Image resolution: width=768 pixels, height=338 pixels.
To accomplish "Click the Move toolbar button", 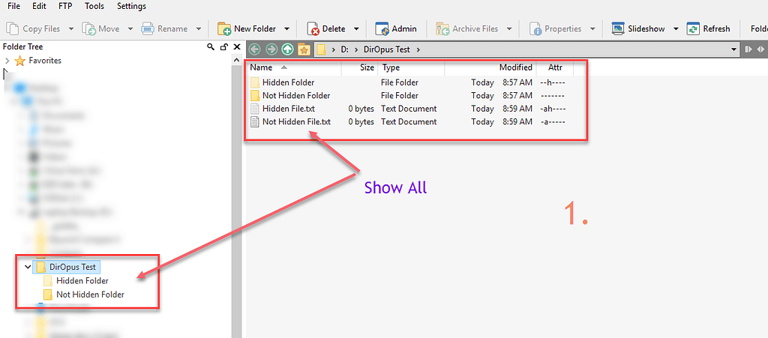I will pyautogui.click(x=101, y=28).
